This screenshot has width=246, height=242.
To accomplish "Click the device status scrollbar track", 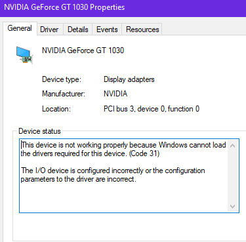I will tap(233, 176).
